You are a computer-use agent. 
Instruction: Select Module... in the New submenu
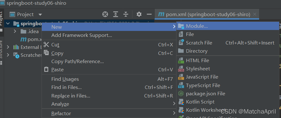(228, 26)
